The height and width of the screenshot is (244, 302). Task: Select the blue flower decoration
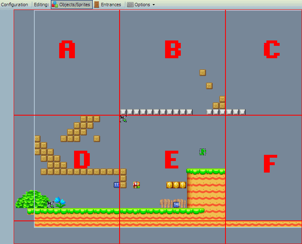coord(60,202)
